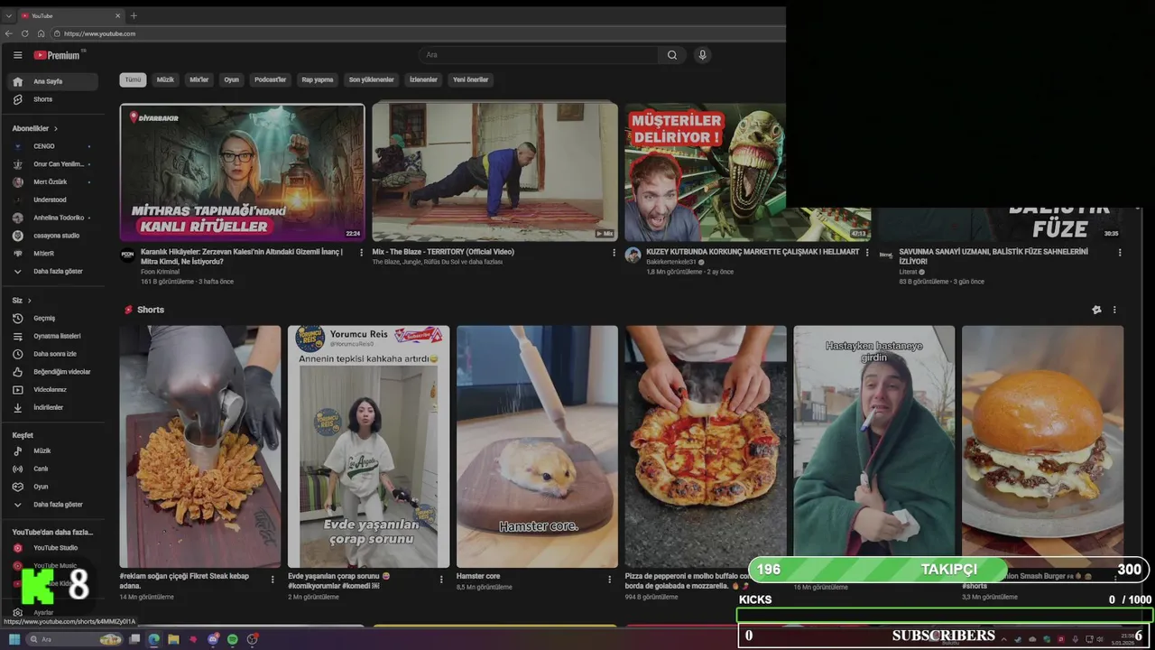Select the İzlenenler filter chip
The height and width of the screenshot is (650, 1155).
click(x=423, y=79)
